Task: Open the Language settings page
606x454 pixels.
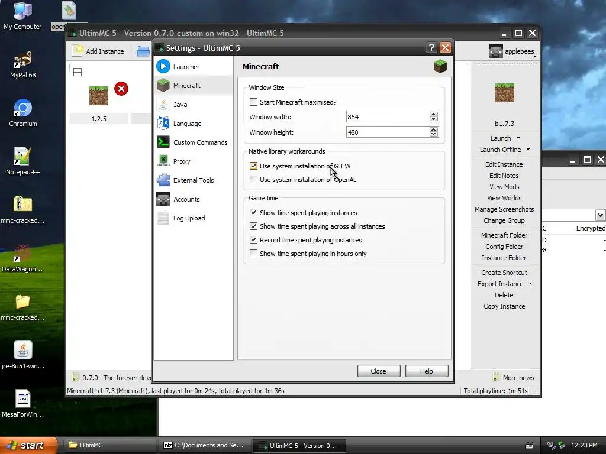Action: pyautogui.click(x=194, y=124)
